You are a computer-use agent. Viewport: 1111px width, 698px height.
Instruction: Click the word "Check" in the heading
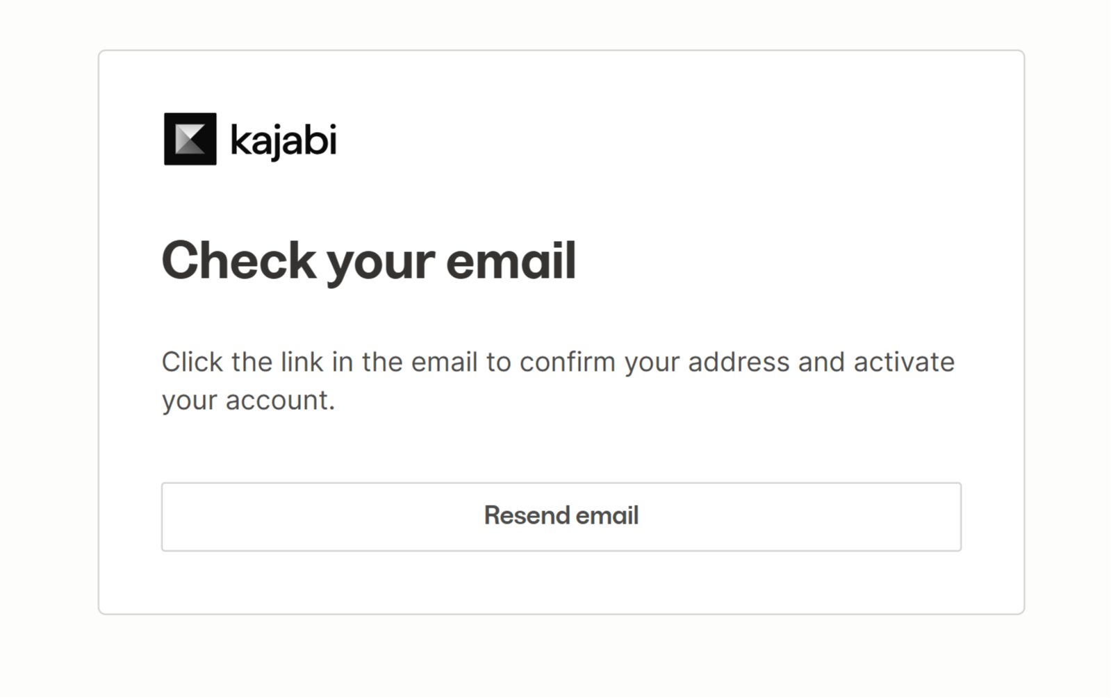click(239, 260)
